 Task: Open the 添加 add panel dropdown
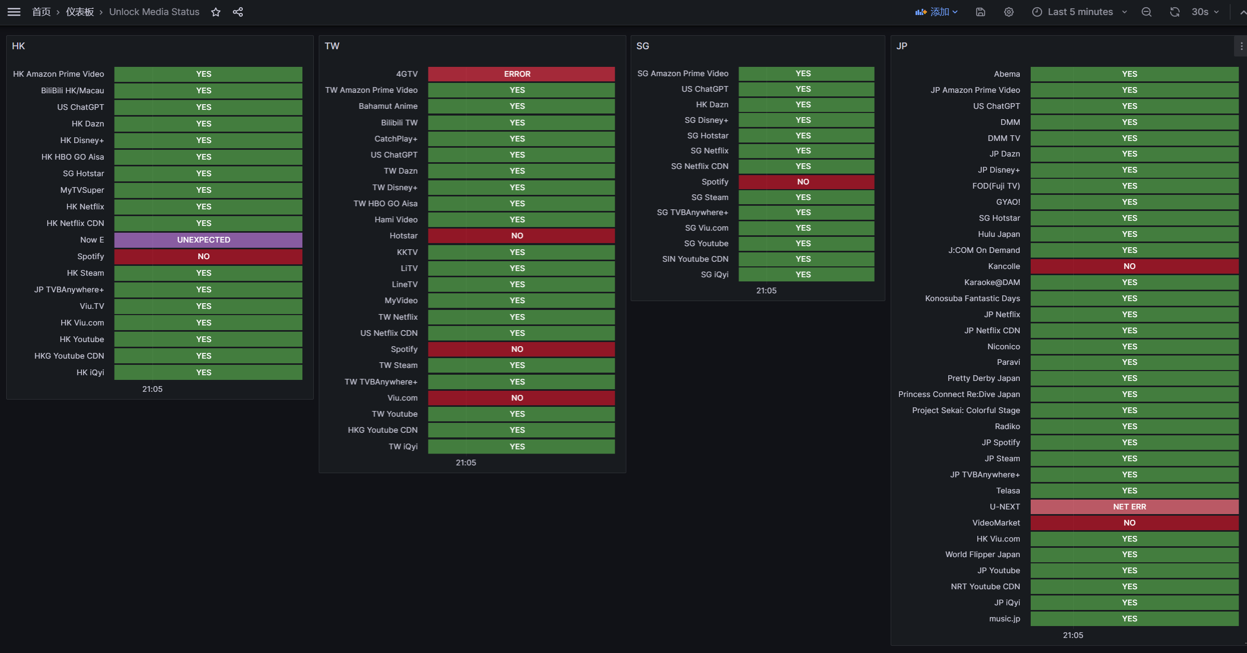(937, 12)
